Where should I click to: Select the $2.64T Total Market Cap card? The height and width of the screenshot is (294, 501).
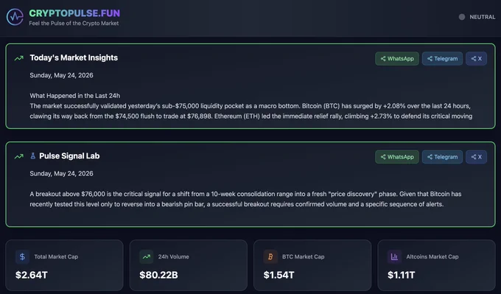(x=64, y=265)
